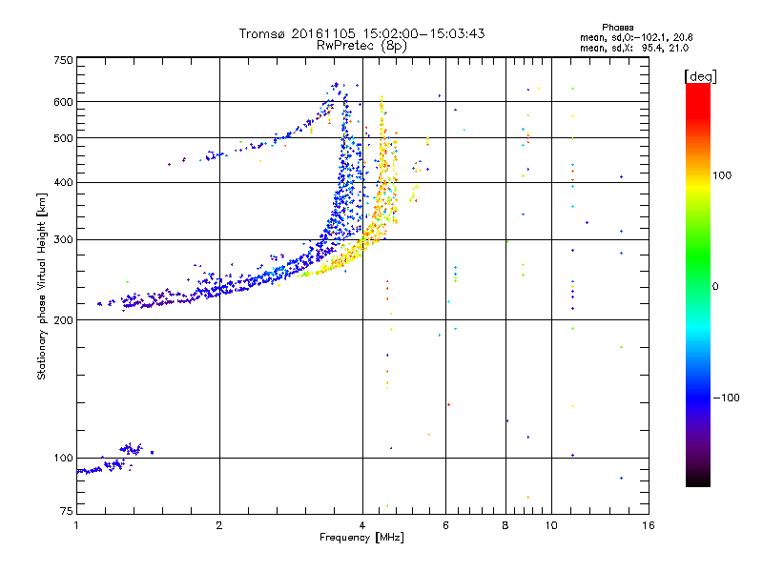Select the "mean, sd,O:-102.1, 20.8" statistics line
Screen dimensions: 763x572
tap(636, 37)
